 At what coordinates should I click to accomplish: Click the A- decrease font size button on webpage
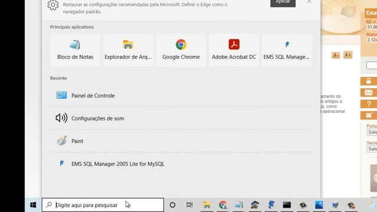pyautogui.click(x=336, y=55)
